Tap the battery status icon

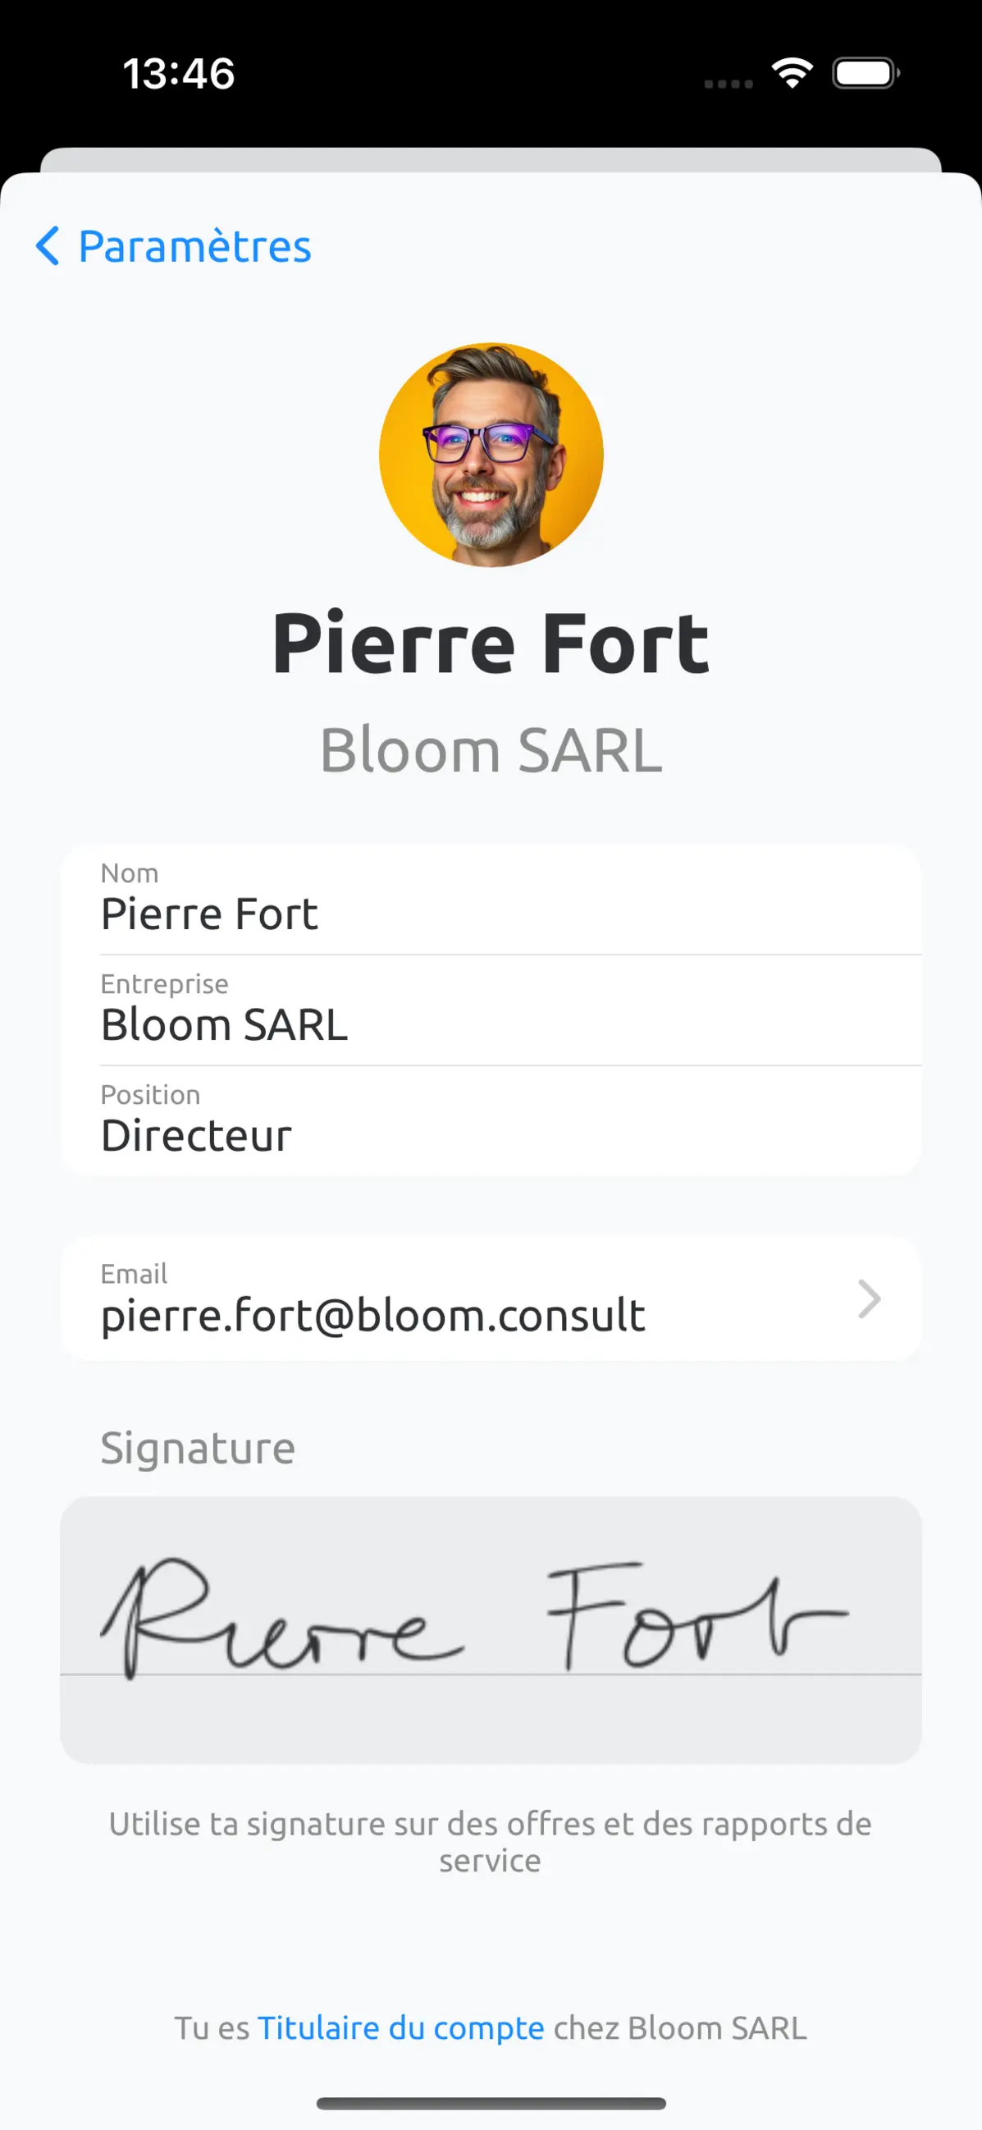coord(866,74)
